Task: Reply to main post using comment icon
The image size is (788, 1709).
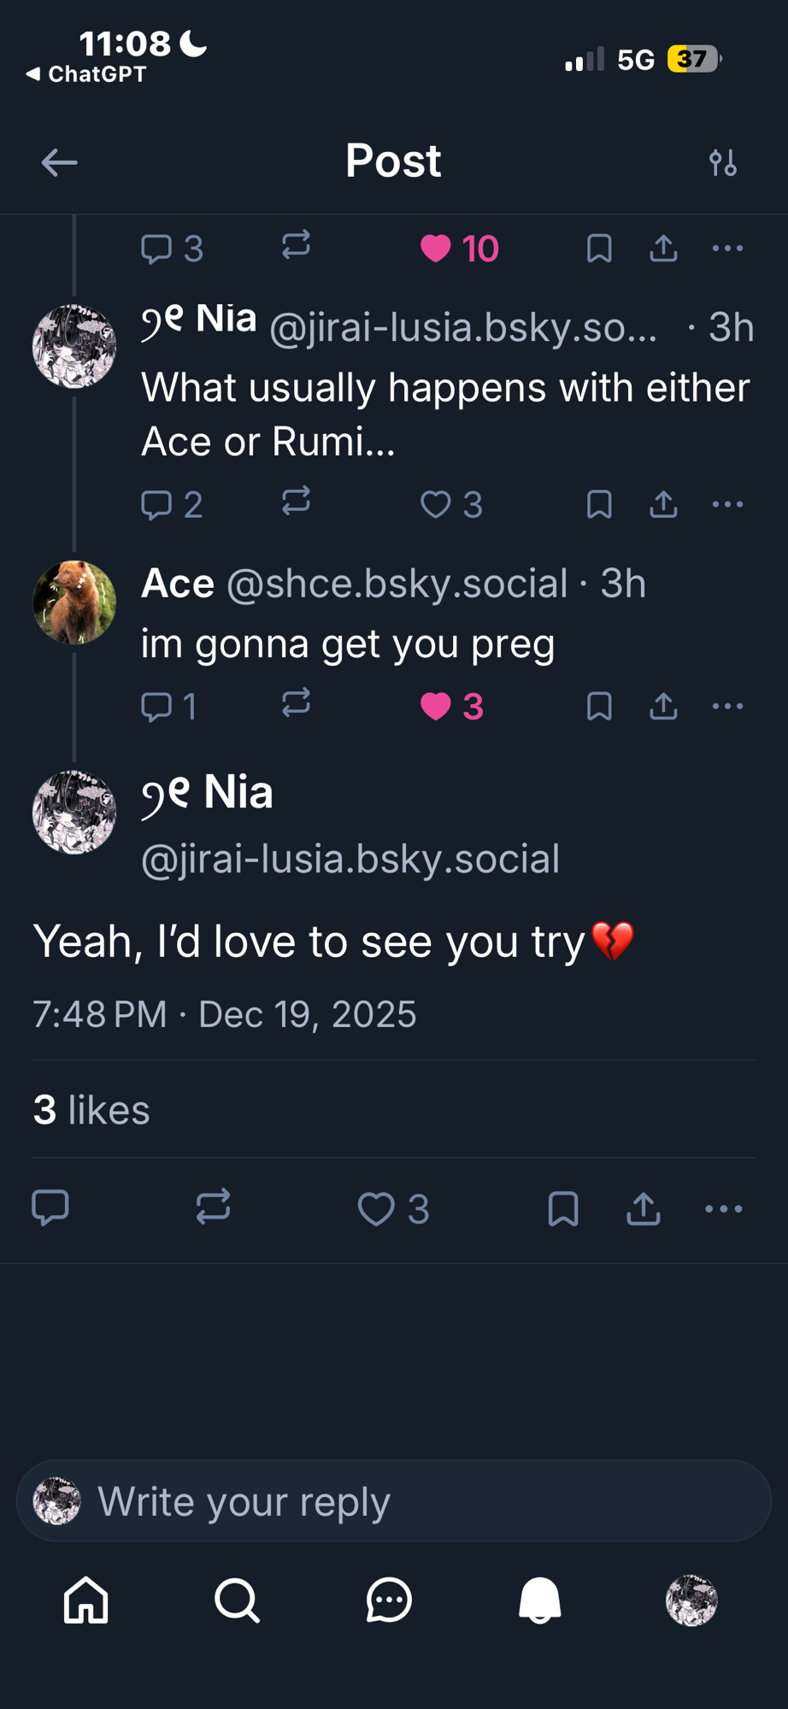Action: (50, 1207)
